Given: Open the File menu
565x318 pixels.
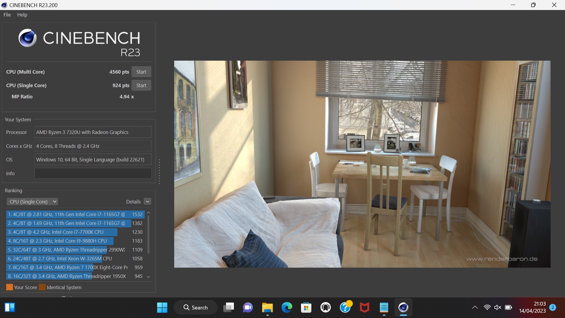Looking at the screenshot, I should point(7,15).
